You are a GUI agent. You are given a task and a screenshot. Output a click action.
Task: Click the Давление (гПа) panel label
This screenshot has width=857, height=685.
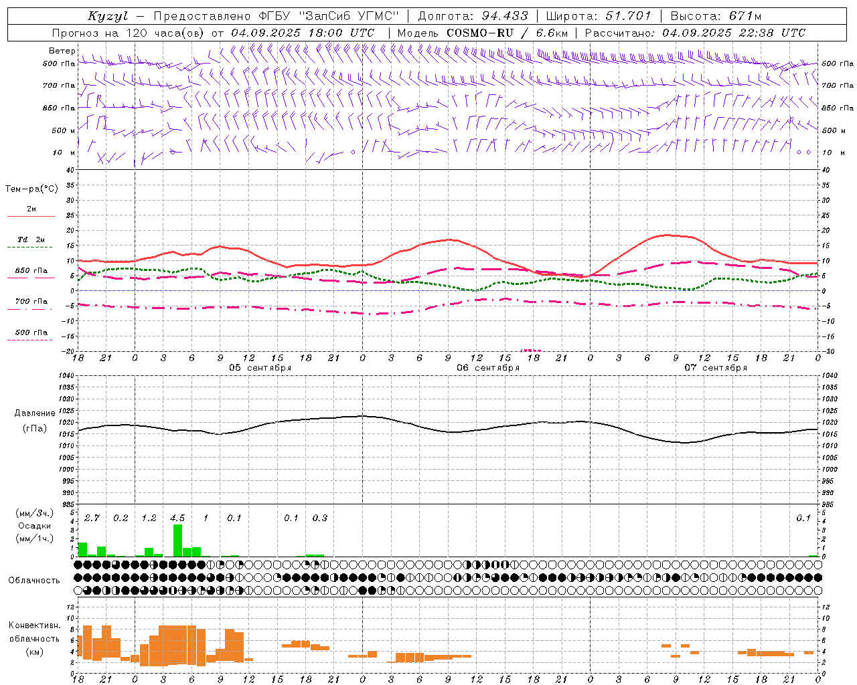pos(35,421)
